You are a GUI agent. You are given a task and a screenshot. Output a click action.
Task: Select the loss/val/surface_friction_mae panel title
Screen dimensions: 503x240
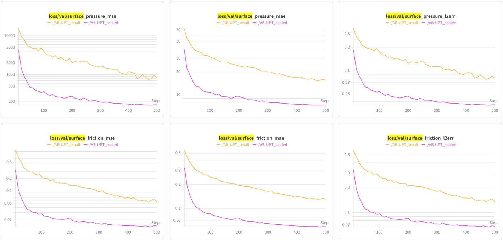pos(251,138)
